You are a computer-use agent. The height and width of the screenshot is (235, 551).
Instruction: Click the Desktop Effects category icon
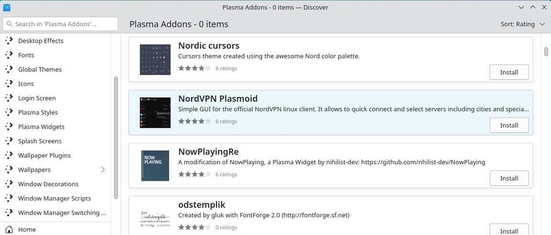coord(9,41)
